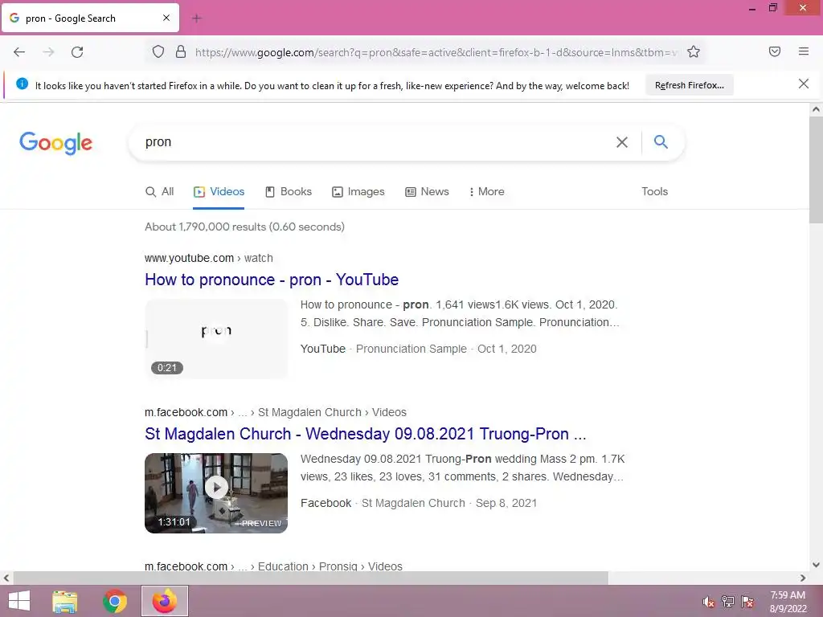Open the Firefox hamburger menu
Screen dimensions: 823x617
point(804,51)
